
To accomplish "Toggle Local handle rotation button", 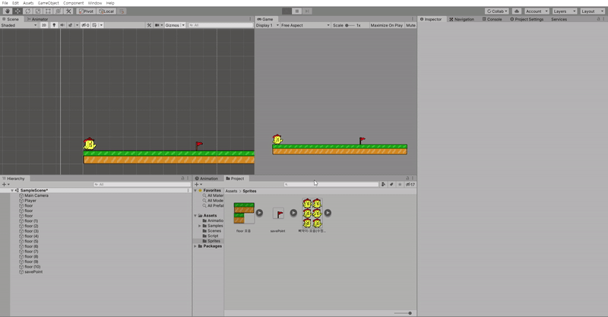I will pos(106,11).
